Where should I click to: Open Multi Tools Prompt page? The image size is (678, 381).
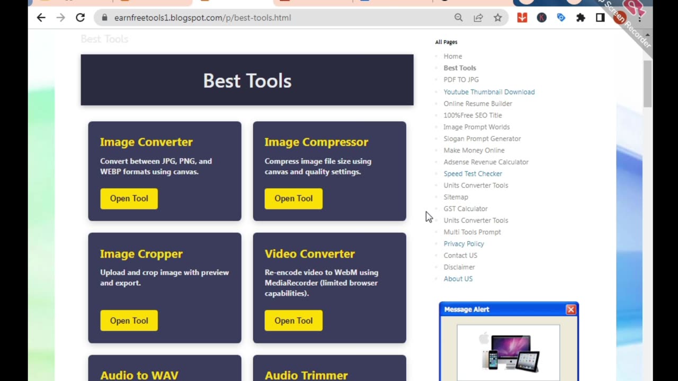[472, 232]
